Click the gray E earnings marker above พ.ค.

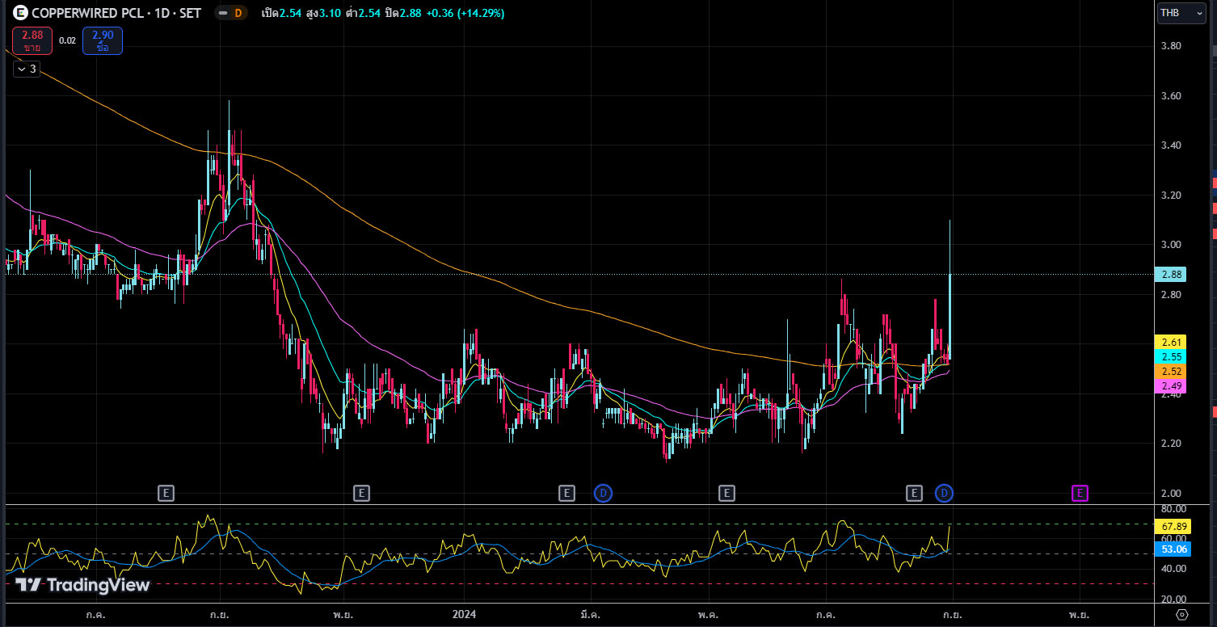click(726, 493)
